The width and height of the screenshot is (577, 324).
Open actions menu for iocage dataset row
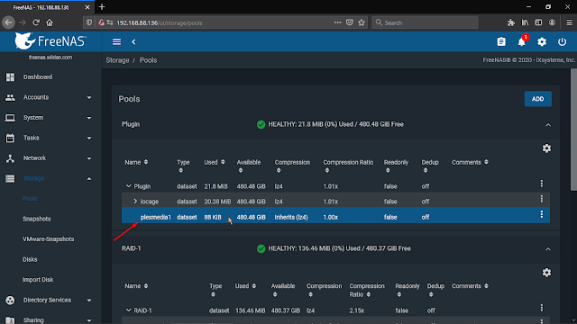click(541, 199)
